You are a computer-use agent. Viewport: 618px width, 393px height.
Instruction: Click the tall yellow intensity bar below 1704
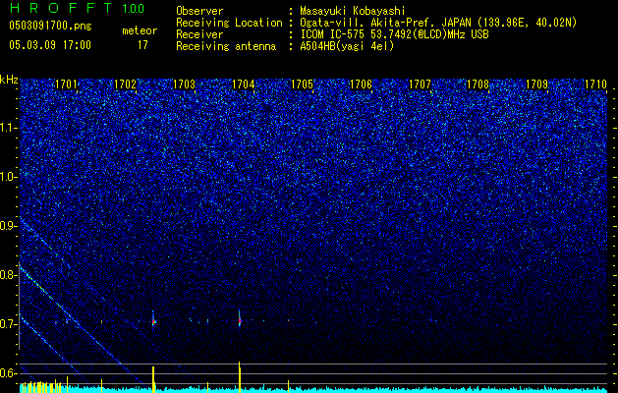[239, 377]
